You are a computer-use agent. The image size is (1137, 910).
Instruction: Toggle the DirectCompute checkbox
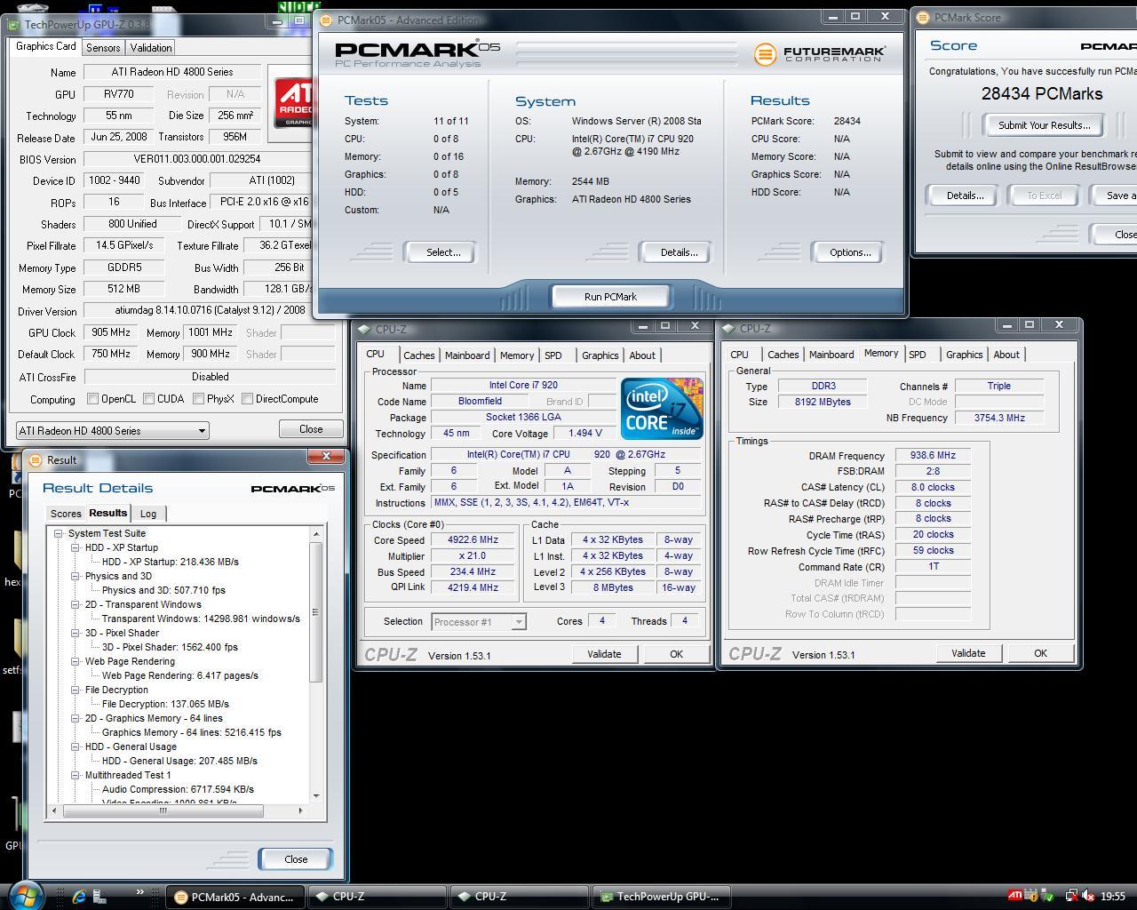[248, 399]
